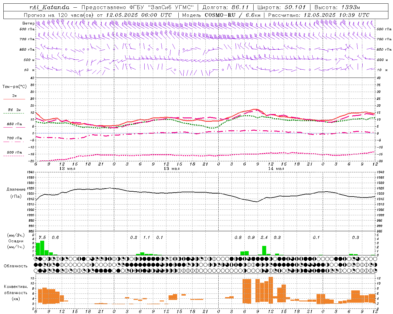Select the Td 2м dew point legend entry
Screen dimensions: 393x314
(14, 110)
